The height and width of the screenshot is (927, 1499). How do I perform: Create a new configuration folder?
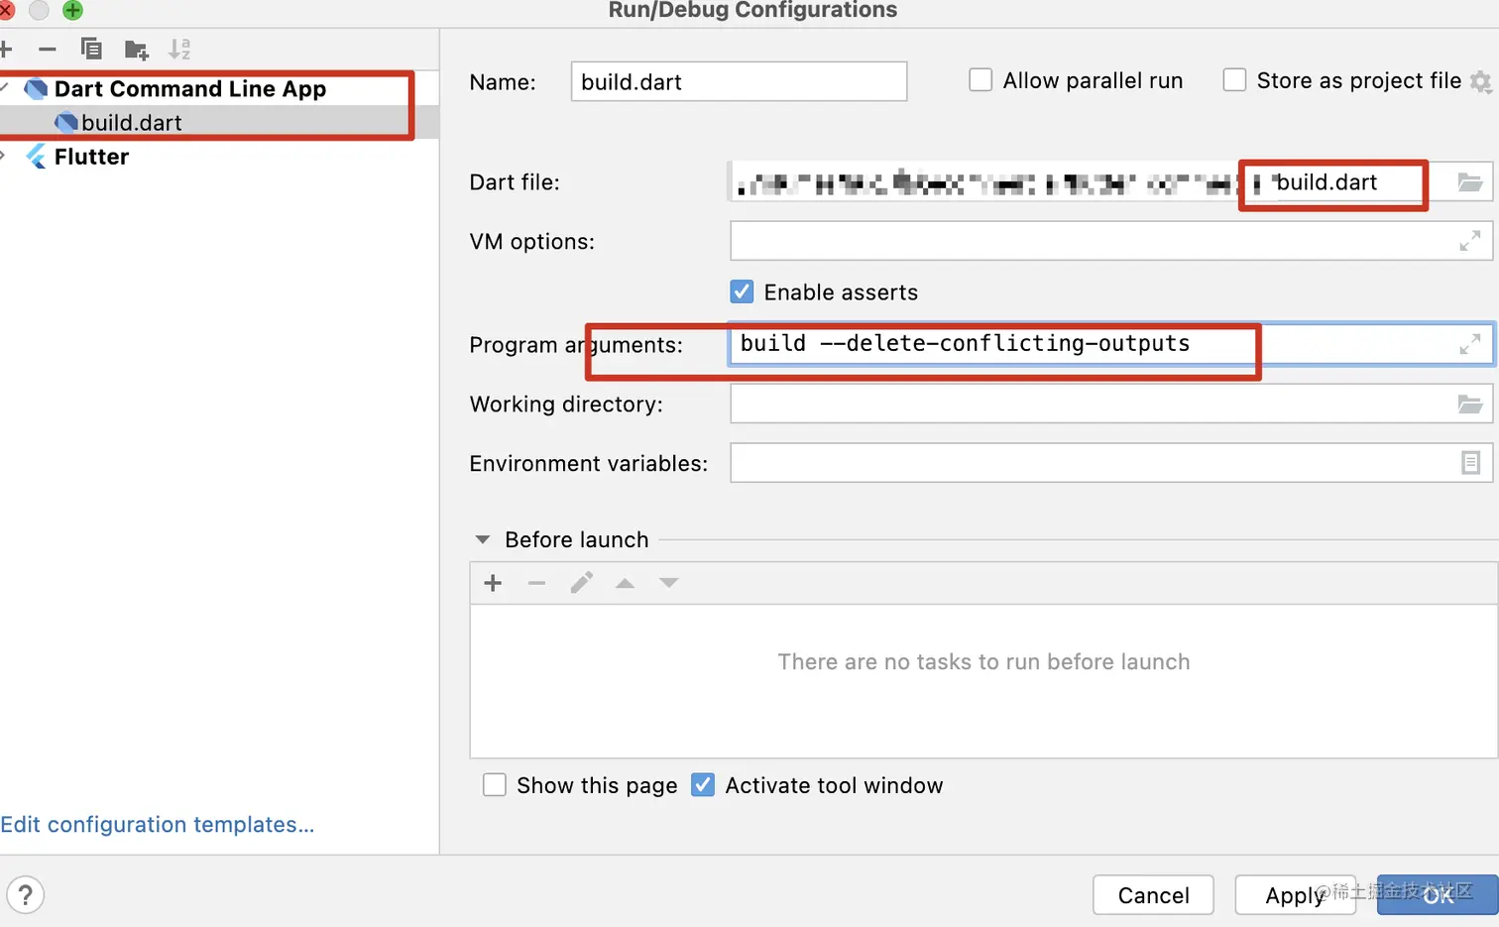pos(136,50)
